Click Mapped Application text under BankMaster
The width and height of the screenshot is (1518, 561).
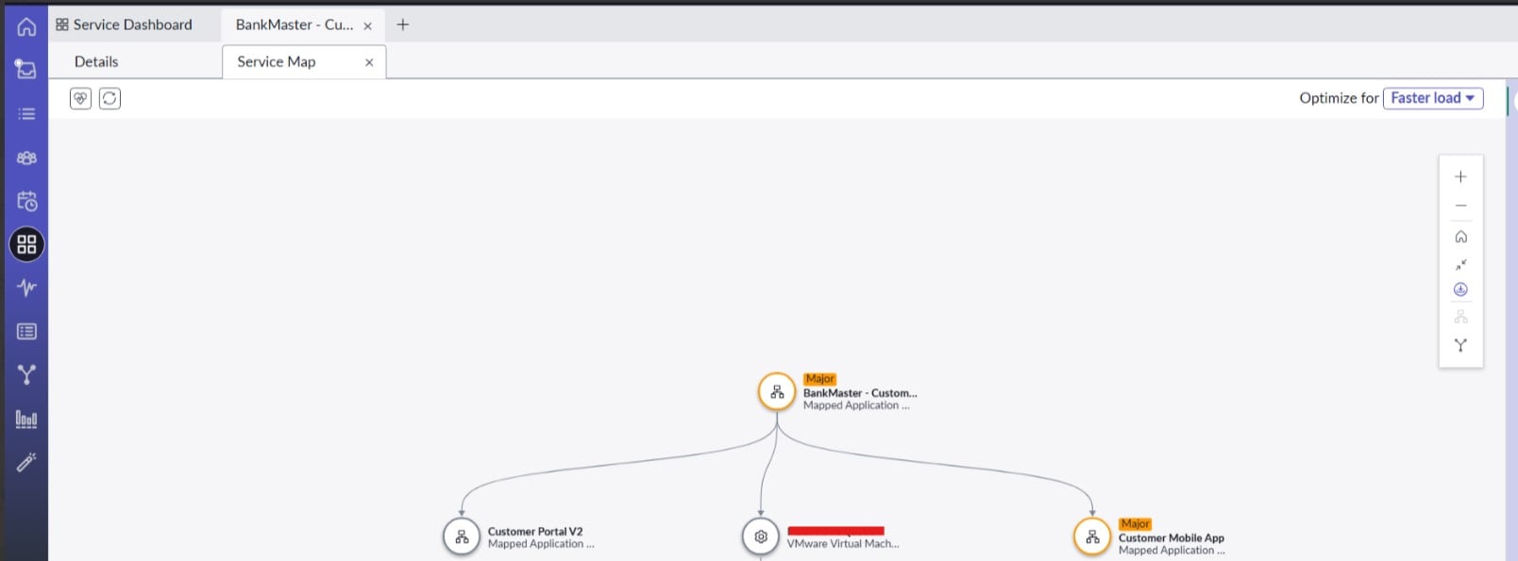point(856,405)
